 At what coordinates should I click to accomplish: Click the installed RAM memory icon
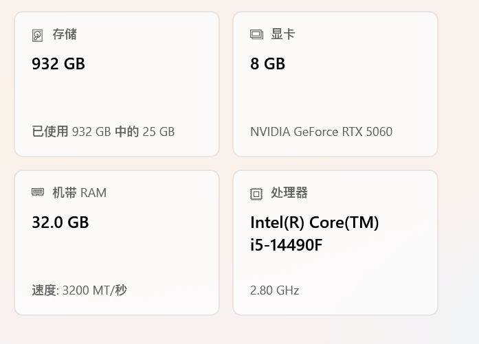38,193
